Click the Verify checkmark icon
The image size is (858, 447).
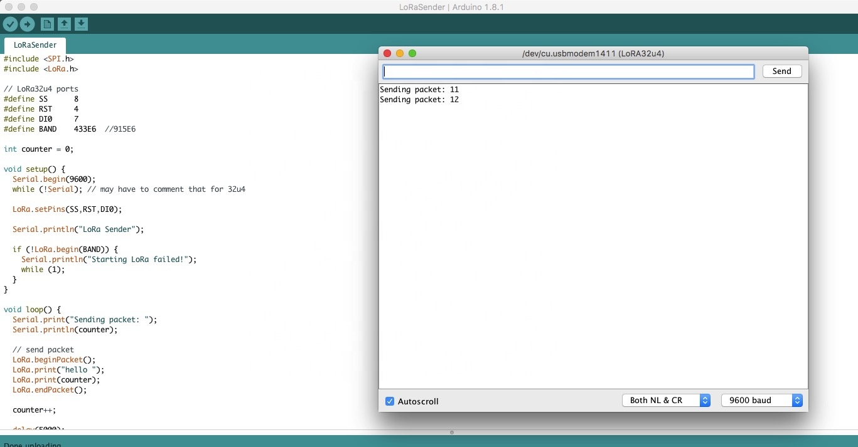[x=10, y=24]
